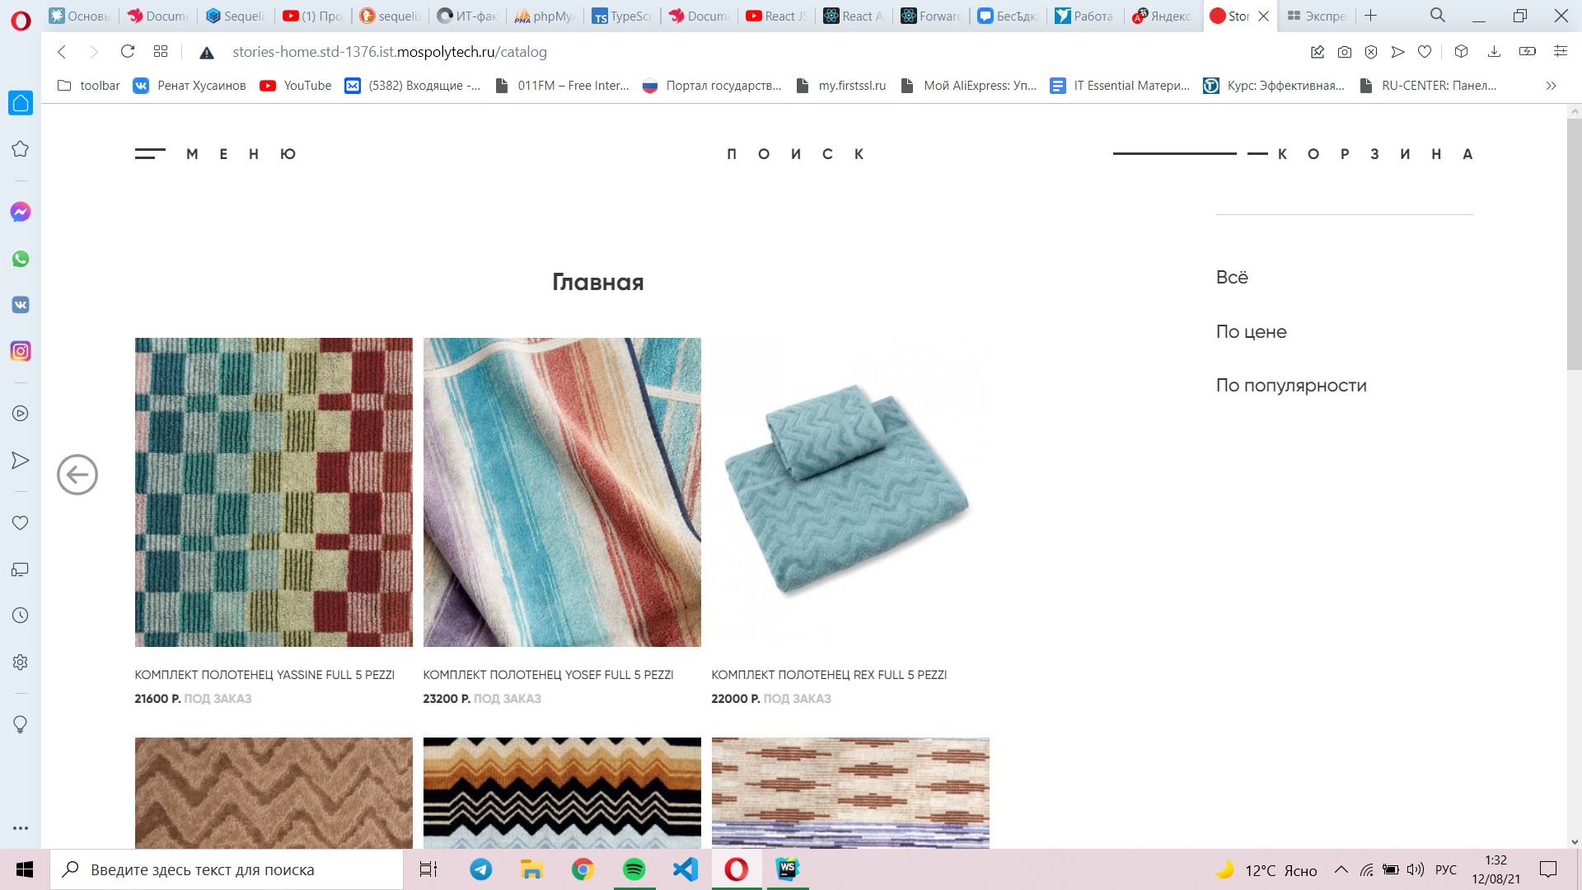Add page to bookmarks heart icon
Viewport: 1582px width, 890px height.
1425,52
